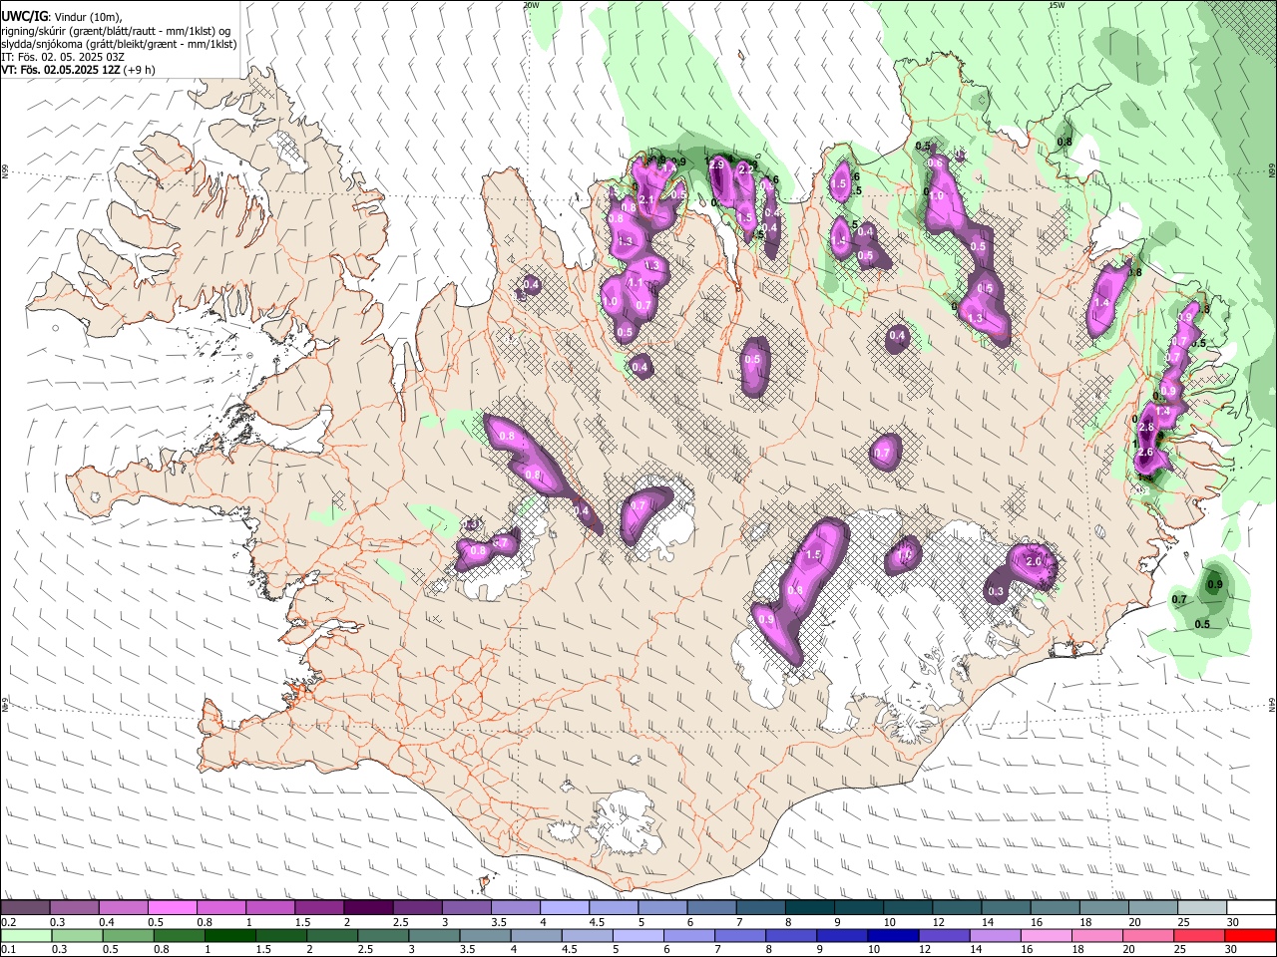Click the 'slydda/snjókoma' legend description line
Viewport: 1277px width, 957px height.
(x=119, y=44)
